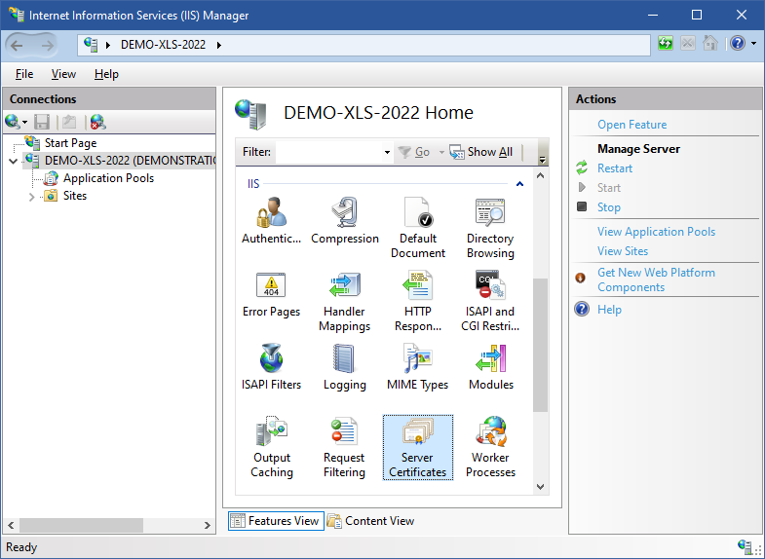Click inside the Filter text field
Screen dimensions: 765x559
(x=329, y=152)
